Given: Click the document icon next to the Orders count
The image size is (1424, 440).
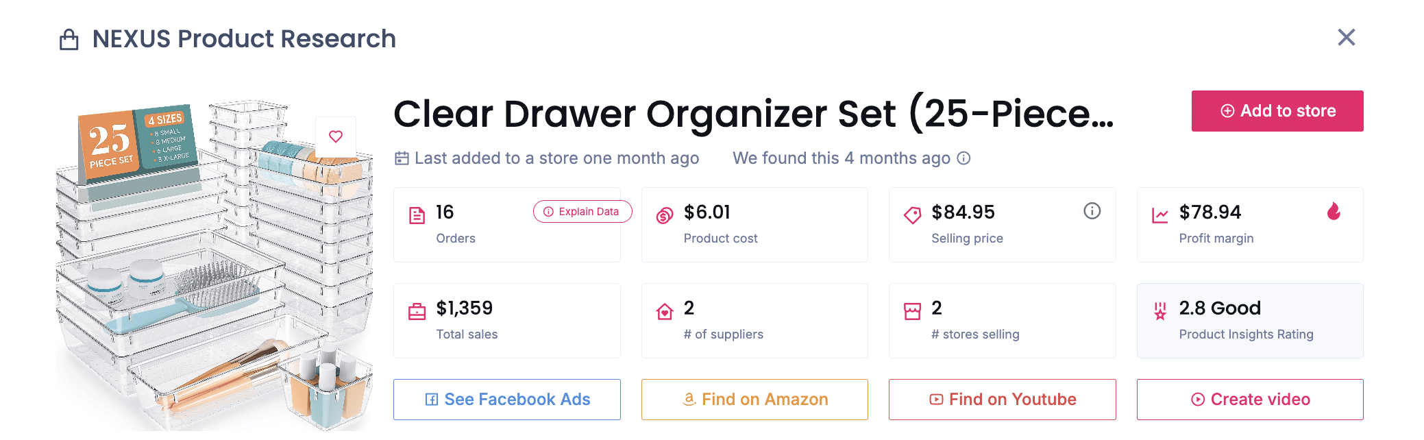Looking at the screenshot, I should [x=418, y=214].
